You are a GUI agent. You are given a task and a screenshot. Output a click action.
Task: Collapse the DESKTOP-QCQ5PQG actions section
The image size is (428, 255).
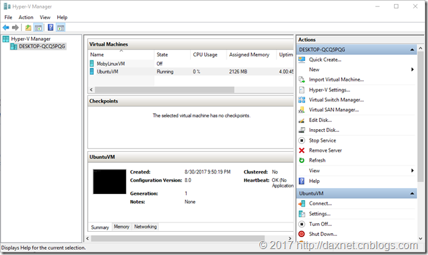click(x=412, y=50)
